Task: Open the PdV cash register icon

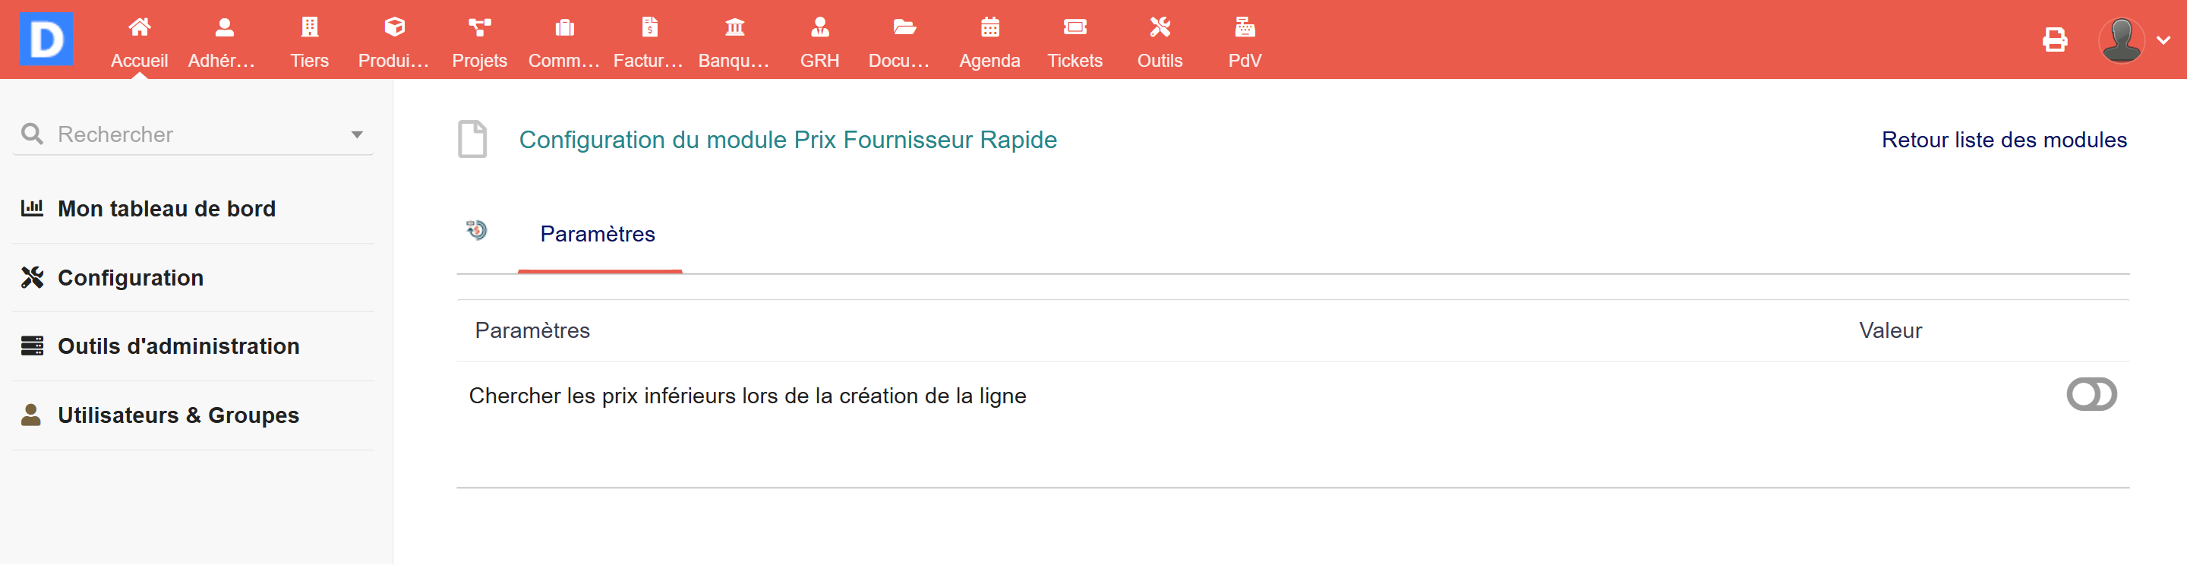Action: coord(1244,28)
